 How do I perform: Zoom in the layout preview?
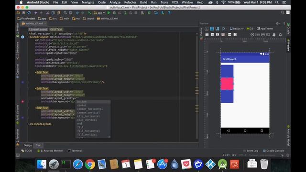click(x=263, y=35)
